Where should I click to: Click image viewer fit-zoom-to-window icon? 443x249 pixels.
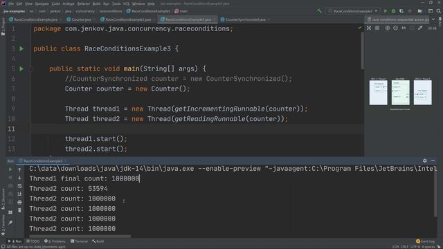[x=369, y=28]
